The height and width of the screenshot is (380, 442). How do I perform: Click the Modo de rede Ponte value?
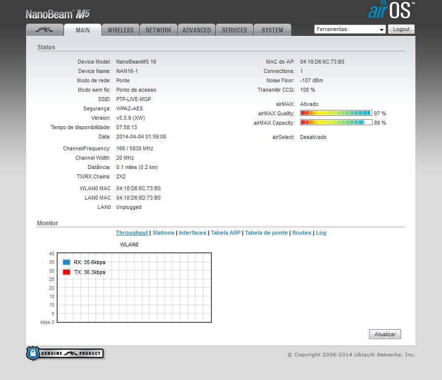click(x=123, y=80)
